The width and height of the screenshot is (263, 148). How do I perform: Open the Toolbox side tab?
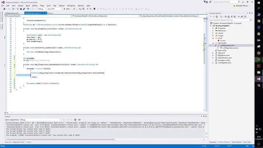point(2,27)
